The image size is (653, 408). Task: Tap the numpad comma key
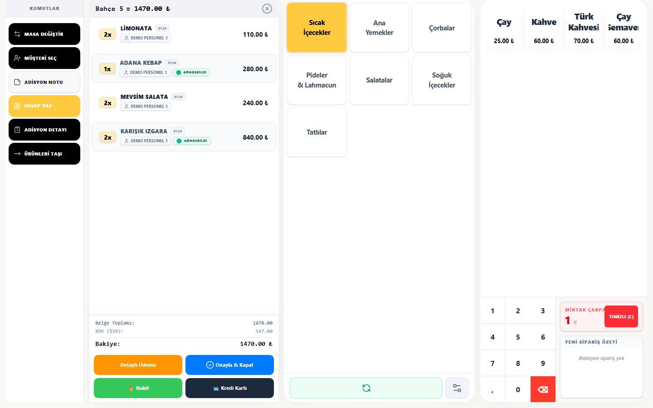pos(492,389)
